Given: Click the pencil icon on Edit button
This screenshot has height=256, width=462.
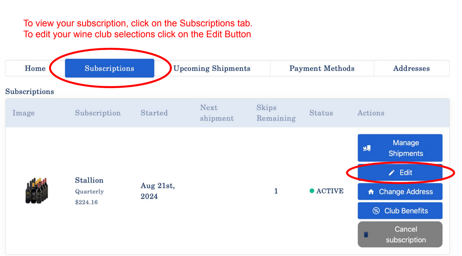Looking at the screenshot, I should 391,173.
